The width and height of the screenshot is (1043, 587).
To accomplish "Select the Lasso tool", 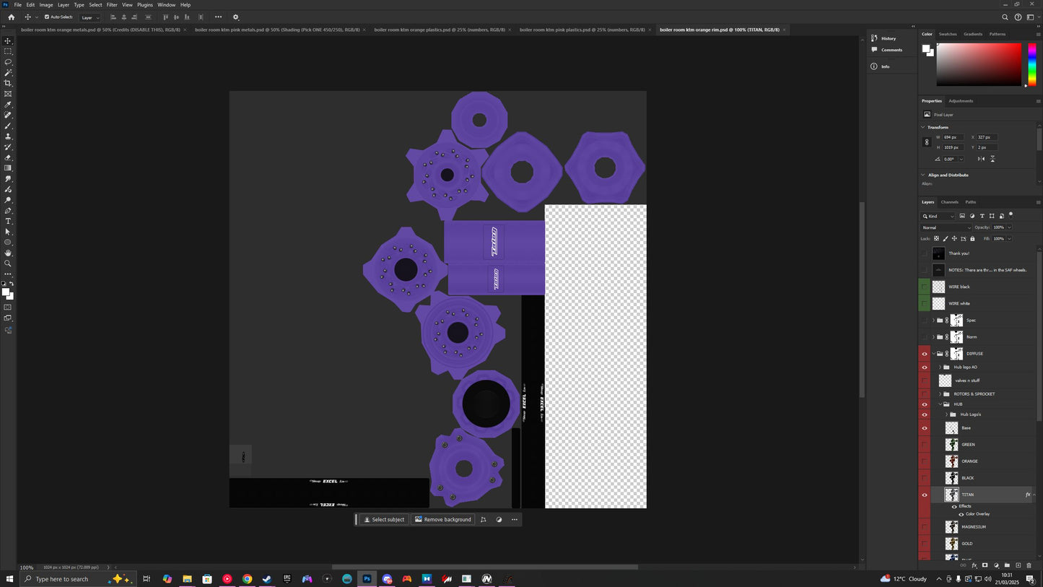I will (x=8, y=62).
